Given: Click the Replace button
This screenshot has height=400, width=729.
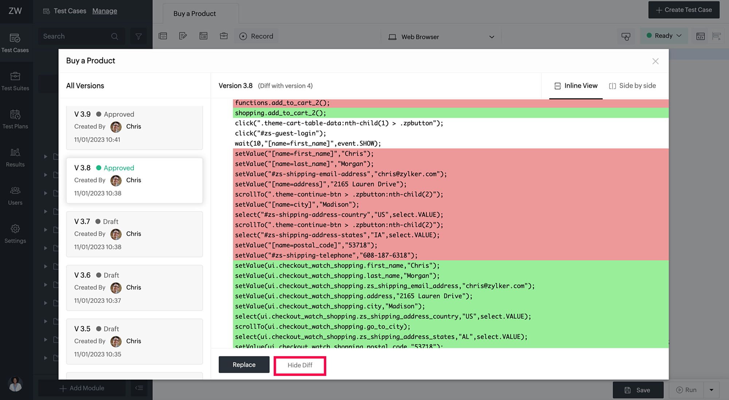Looking at the screenshot, I should click(x=244, y=365).
